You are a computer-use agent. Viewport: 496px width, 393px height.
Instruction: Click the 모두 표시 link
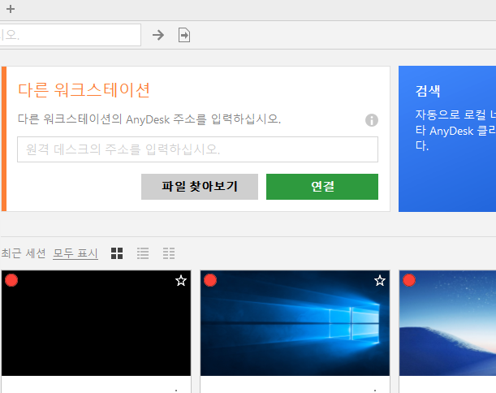coord(75,253)
